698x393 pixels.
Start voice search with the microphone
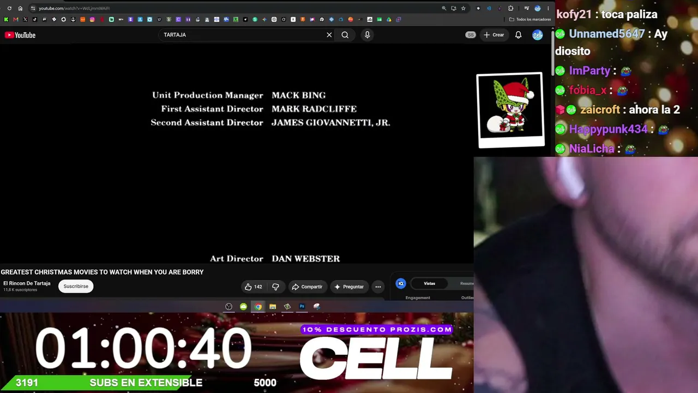(x=367, y=35)
